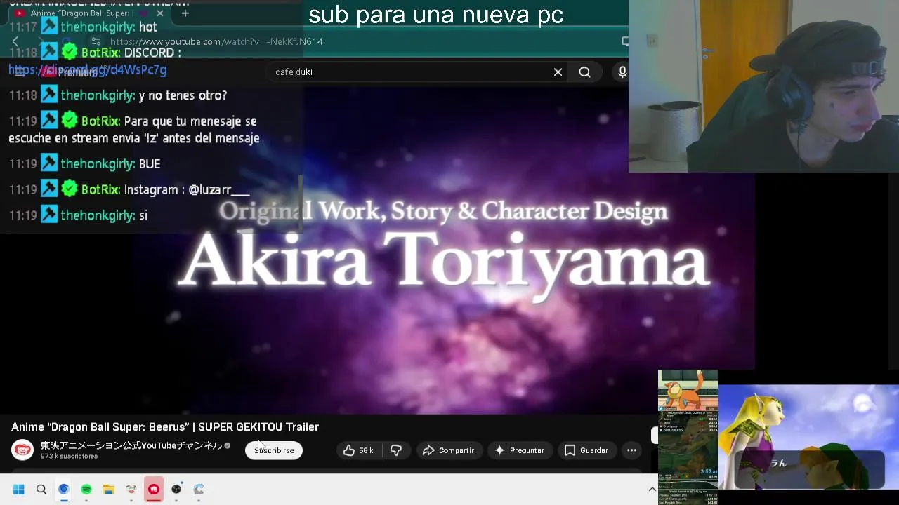The height and width of the screenshot is (505, 899).
Task: Click thehonkgirly's 'BUE' message
Action: (x=150, y=163)
